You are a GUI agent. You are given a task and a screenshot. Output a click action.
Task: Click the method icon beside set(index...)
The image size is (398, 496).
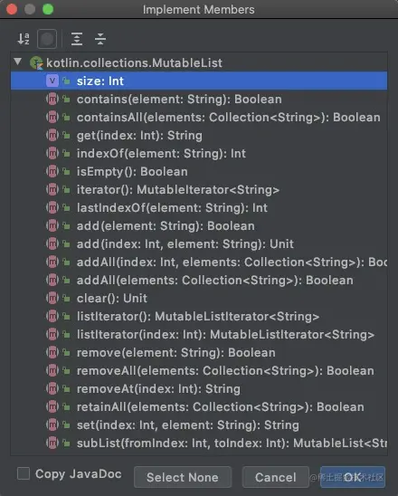click(x=52, y=424)
